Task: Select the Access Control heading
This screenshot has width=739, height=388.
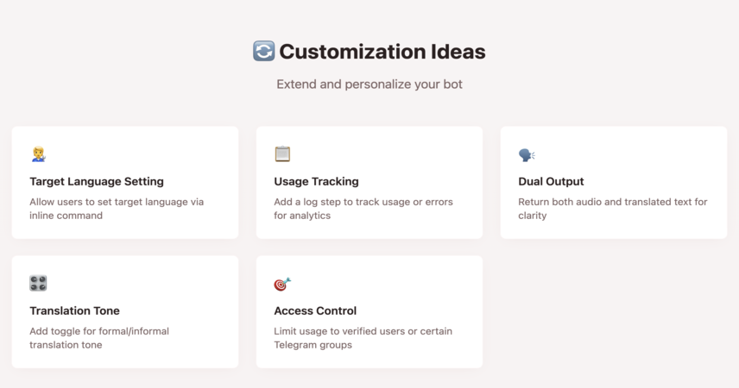Action: pyautogui.click(x=315, y=310)
